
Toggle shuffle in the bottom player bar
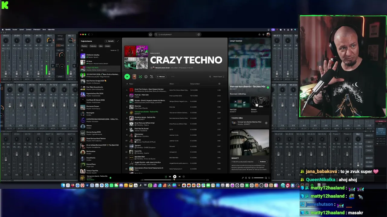(x=165, y=177)
